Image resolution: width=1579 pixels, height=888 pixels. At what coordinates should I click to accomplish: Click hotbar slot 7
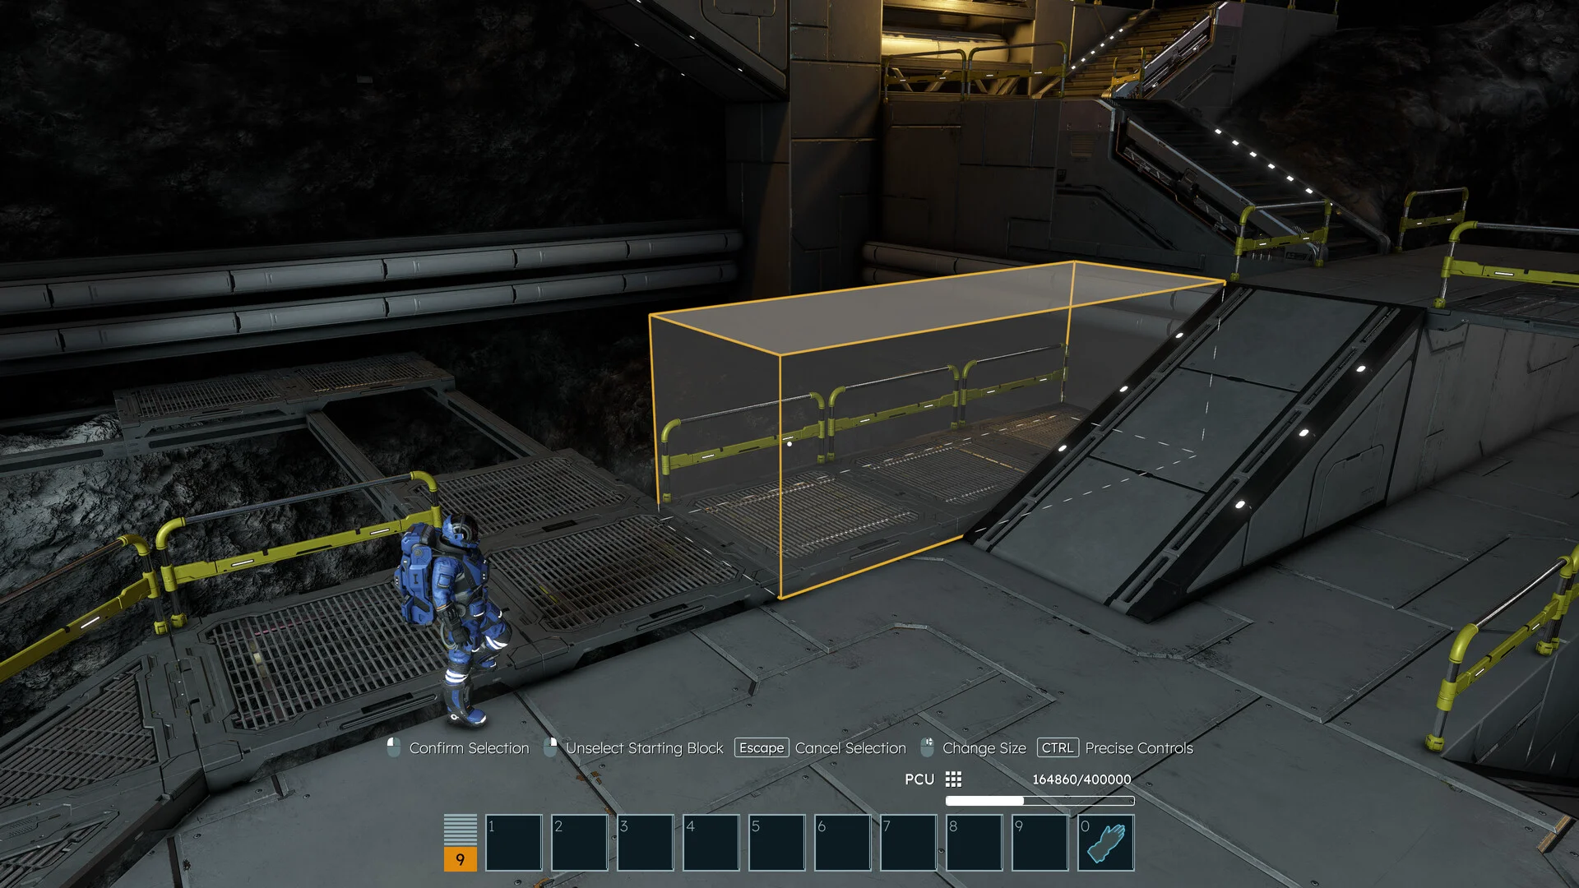pos(910,844)
